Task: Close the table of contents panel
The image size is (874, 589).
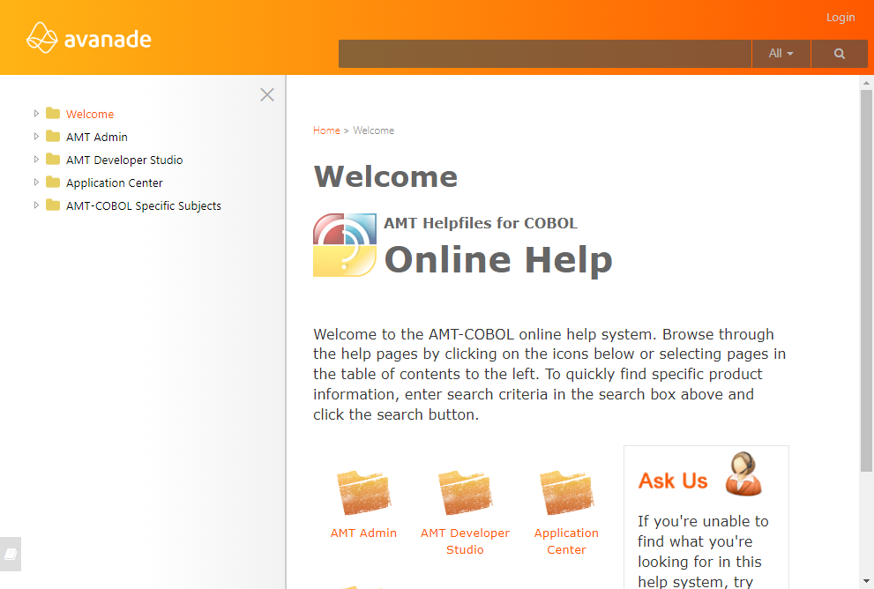Action: coord(267,94)
